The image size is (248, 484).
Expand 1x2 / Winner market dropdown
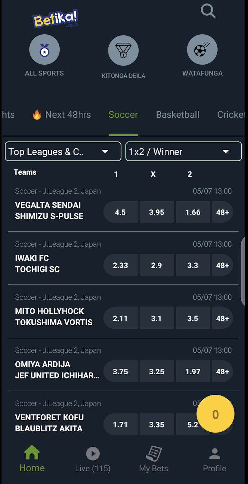tap(184, 152)
